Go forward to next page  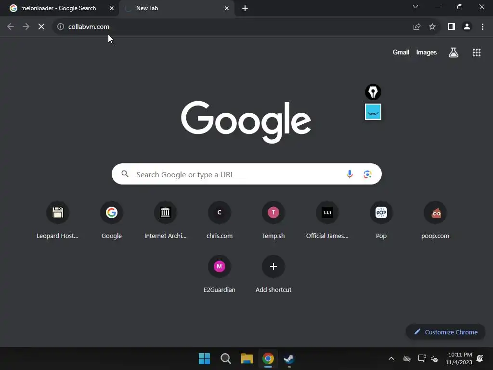[x=26, y=27]
